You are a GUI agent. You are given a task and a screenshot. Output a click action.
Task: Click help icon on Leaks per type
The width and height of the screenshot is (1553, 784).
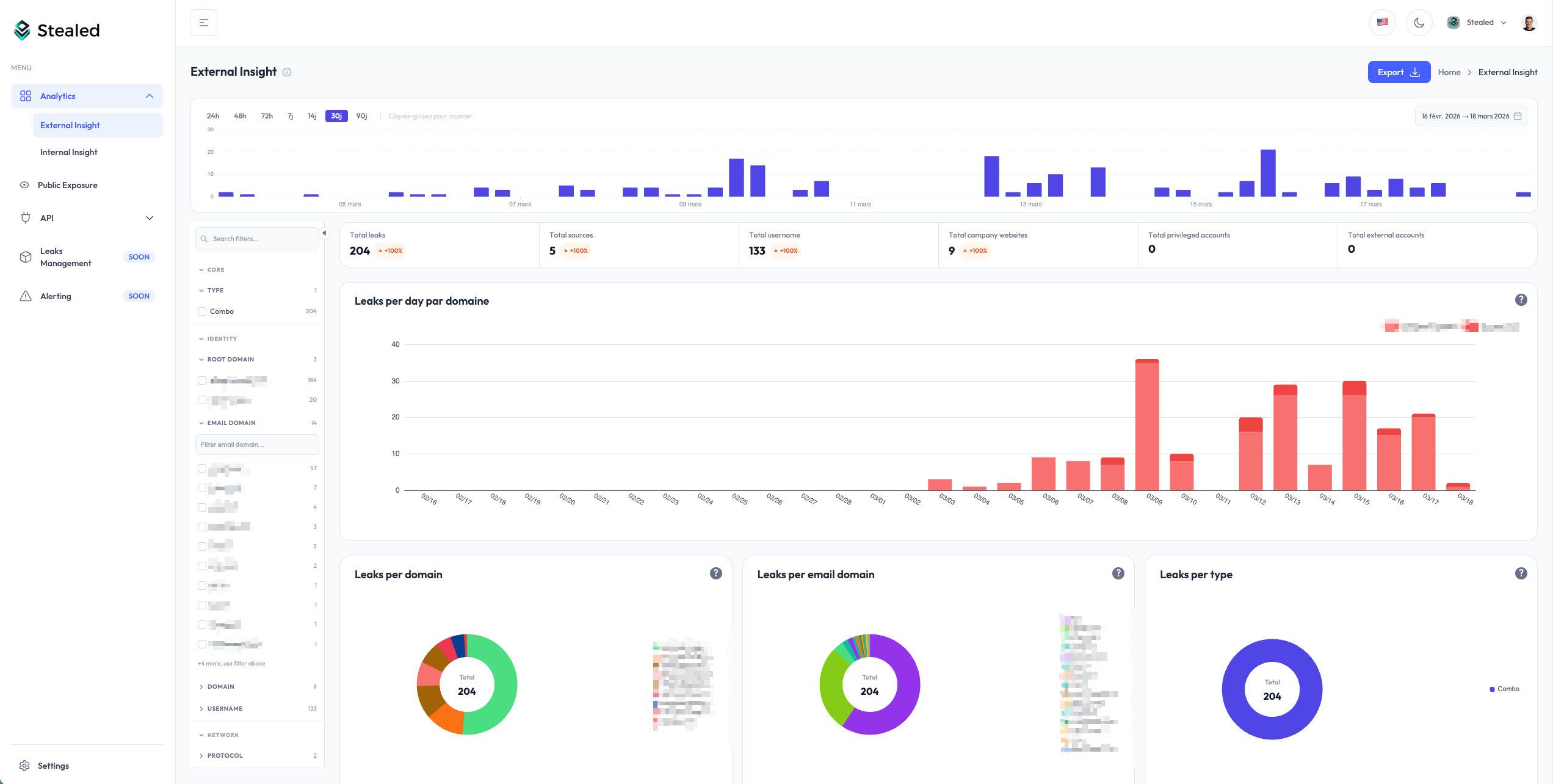[1521, 573]
